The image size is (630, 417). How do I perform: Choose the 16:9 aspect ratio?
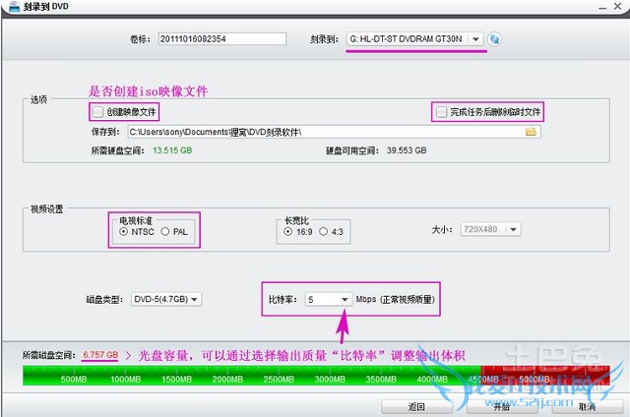pyautogui.click(x=287, y=231)
